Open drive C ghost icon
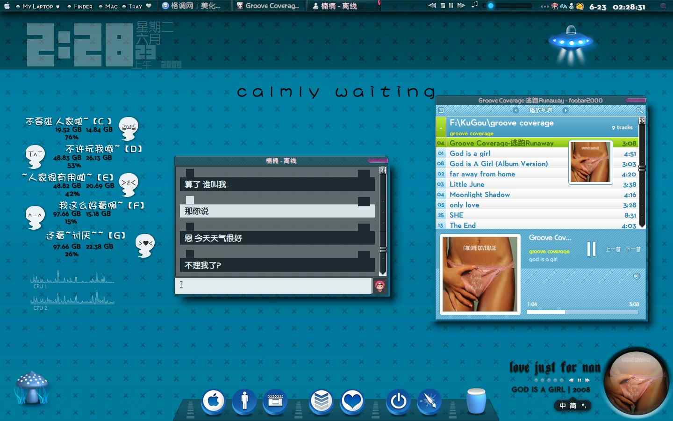 pos(129,129)
